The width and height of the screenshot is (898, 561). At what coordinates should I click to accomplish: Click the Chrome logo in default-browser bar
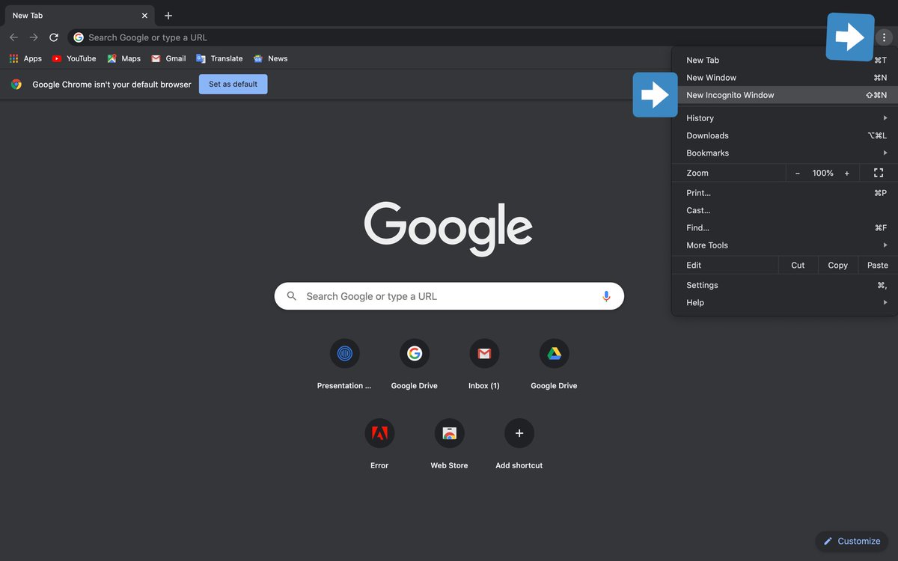pos(16,85)
